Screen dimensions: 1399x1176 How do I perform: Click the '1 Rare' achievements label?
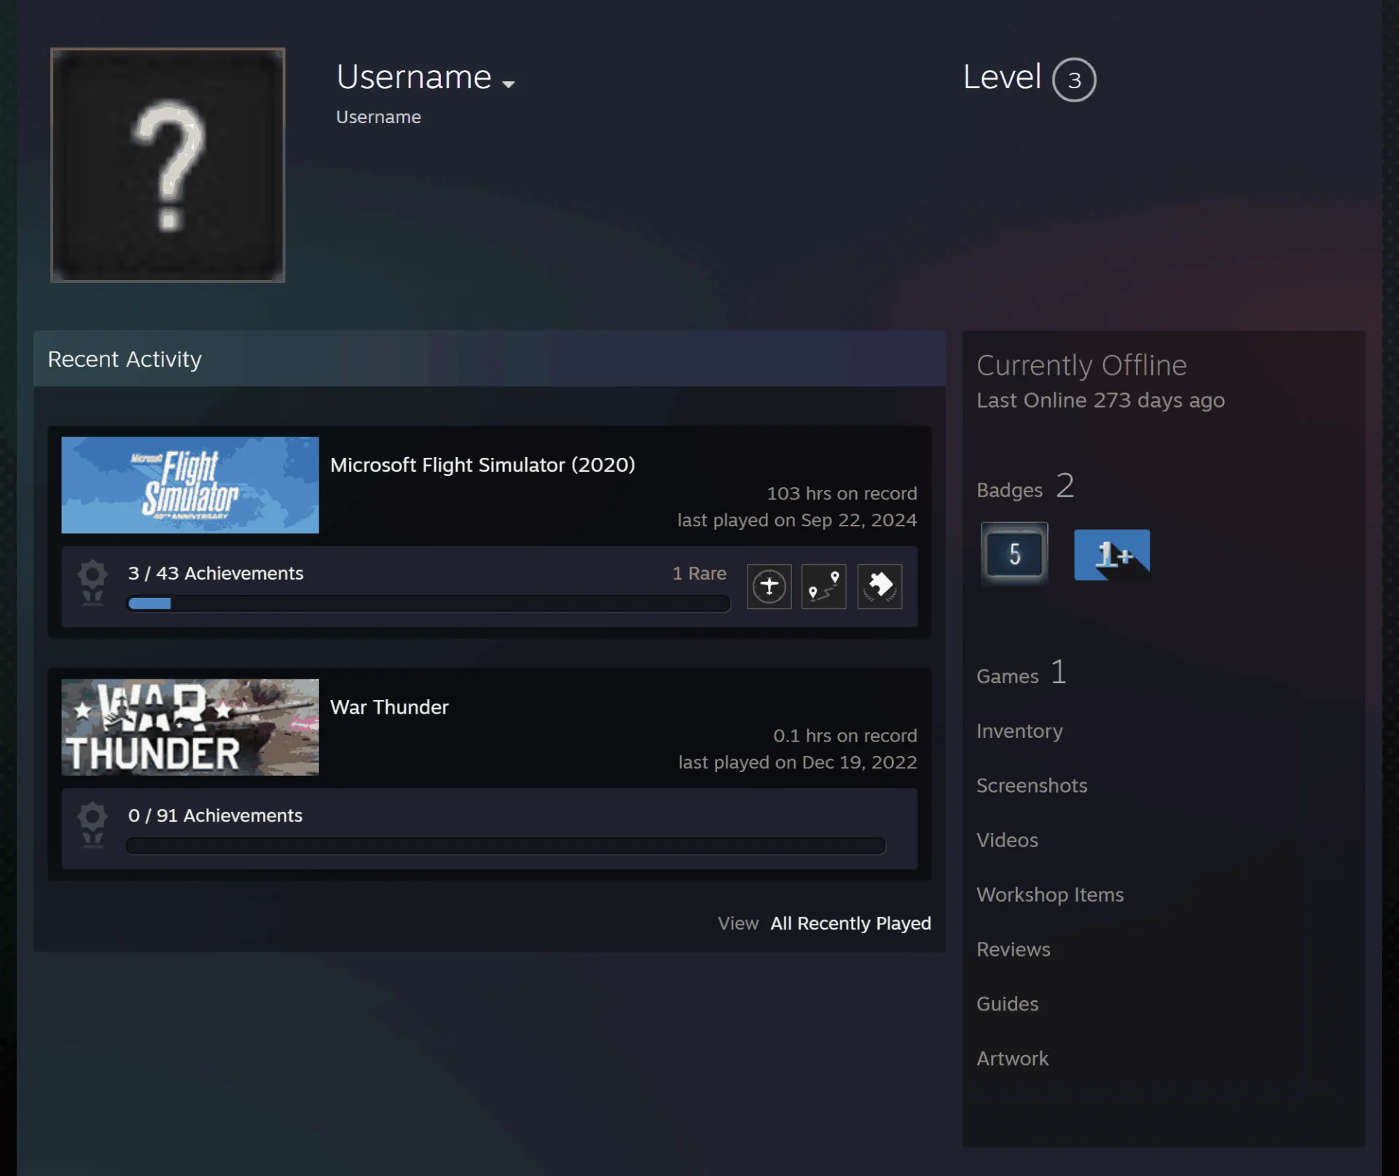pyautogui.click(x=699, y=573)
